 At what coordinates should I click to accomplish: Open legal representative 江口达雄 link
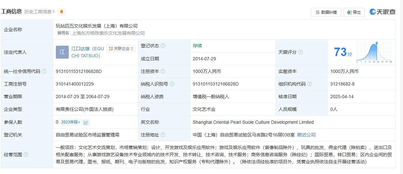point(88,52)
